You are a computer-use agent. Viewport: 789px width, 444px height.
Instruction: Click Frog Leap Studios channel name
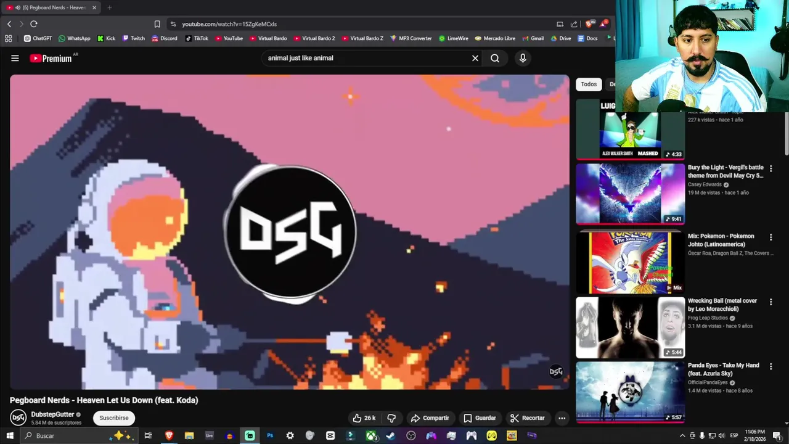click(708, 318)
